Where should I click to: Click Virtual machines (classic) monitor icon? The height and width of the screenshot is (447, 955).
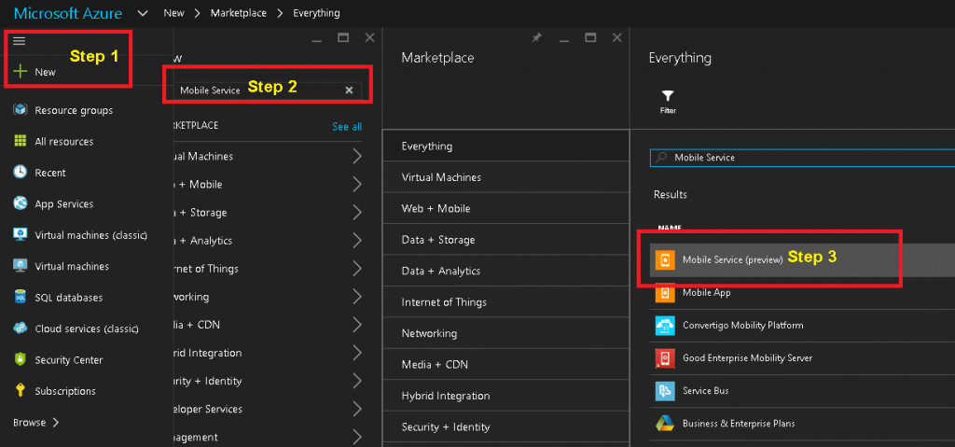pos(21,235)
